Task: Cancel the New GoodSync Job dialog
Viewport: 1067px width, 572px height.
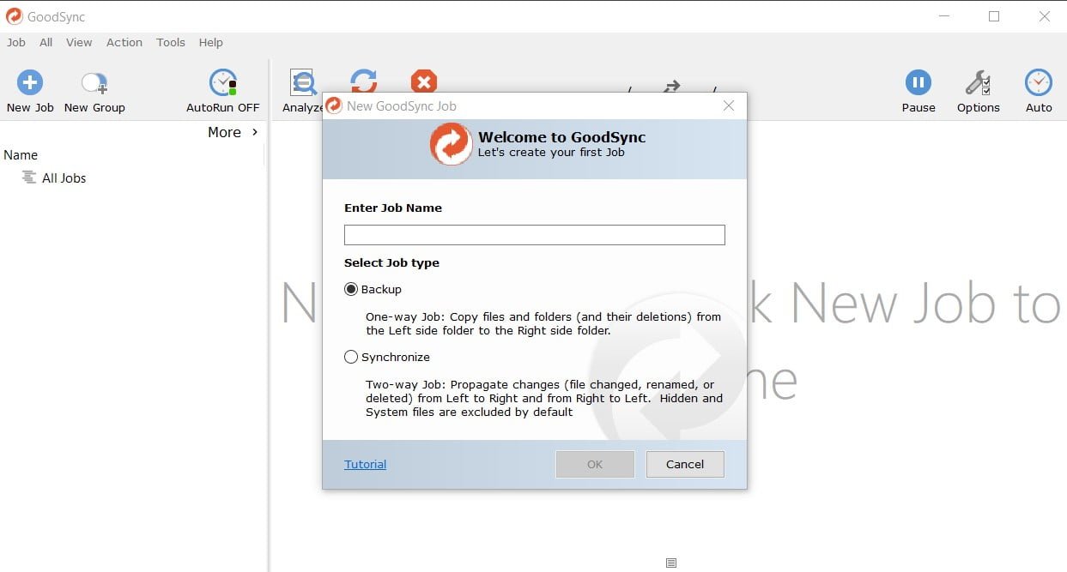Action: pos(685,464)
